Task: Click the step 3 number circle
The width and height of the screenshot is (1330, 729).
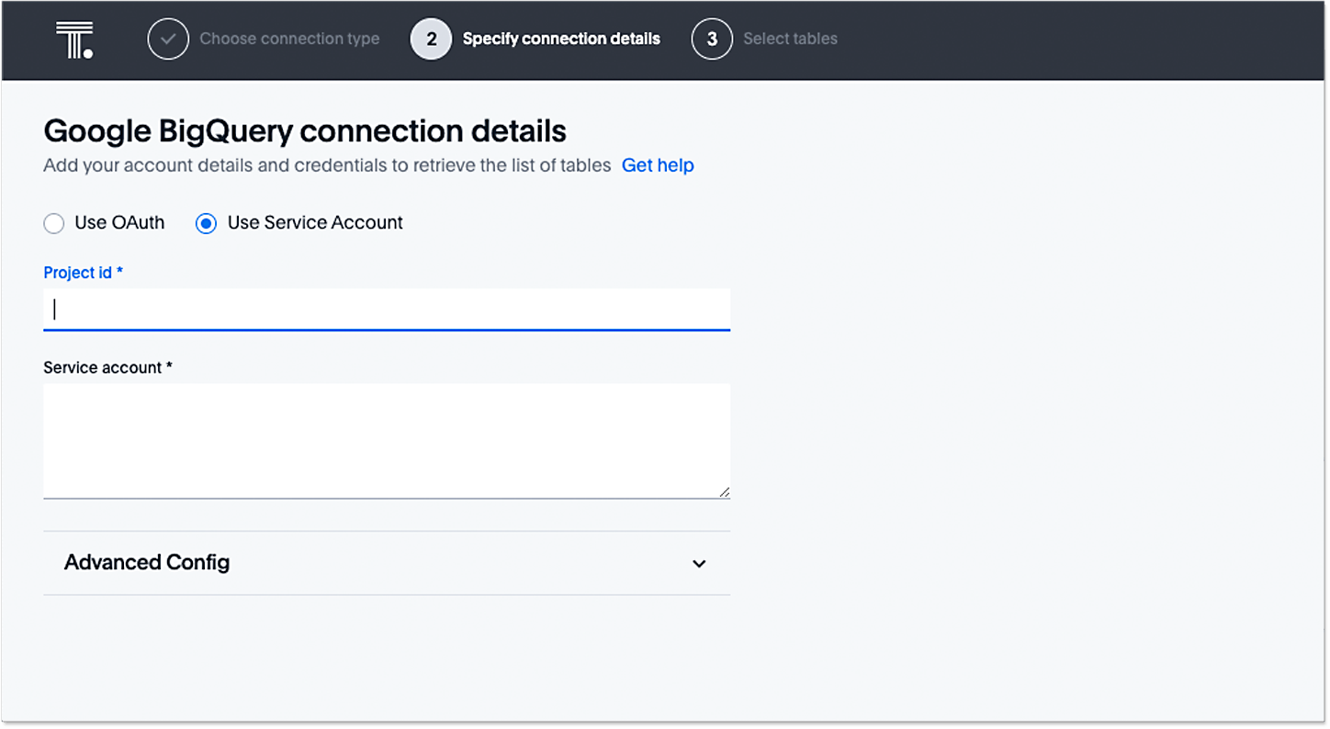Action: (x=712, y=39)
